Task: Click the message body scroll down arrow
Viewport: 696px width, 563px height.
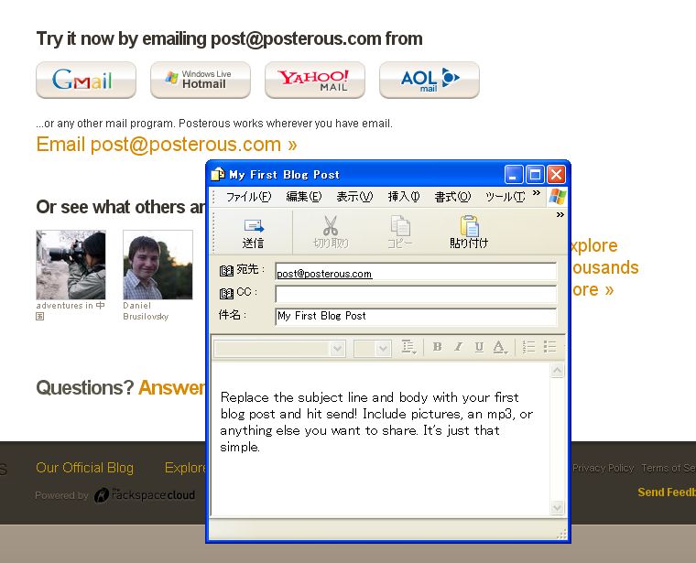Action: coord(557,507)
